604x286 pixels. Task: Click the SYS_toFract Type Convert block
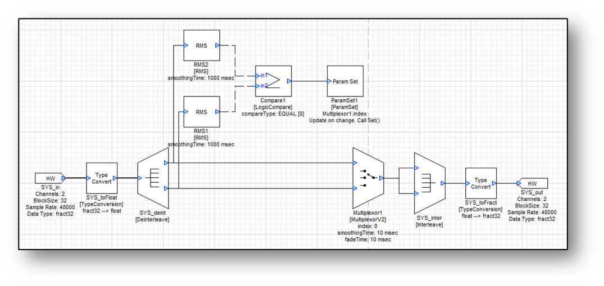[x=480, y=183]
